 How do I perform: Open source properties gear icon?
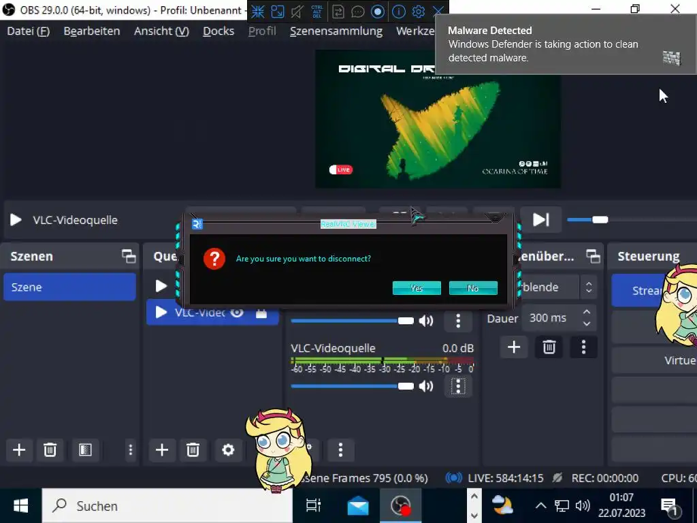coord(228,450)
